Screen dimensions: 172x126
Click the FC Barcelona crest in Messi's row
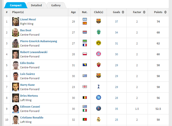tap(98, 21)
